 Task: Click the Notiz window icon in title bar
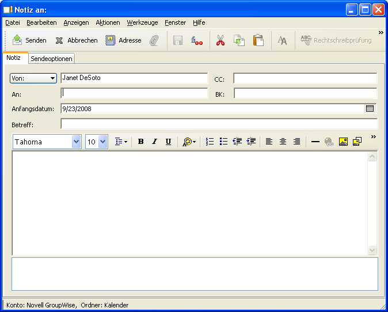[8, 9]
